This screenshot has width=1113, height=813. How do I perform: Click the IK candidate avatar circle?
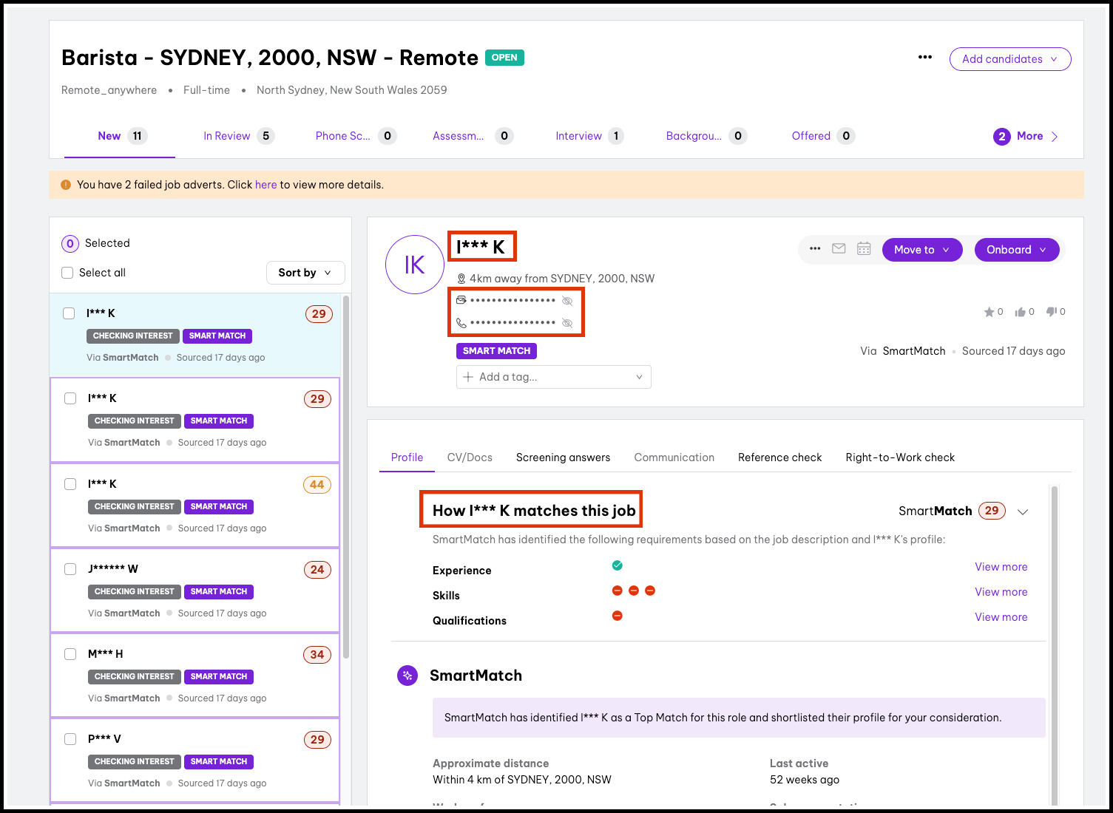click(414, 265)
